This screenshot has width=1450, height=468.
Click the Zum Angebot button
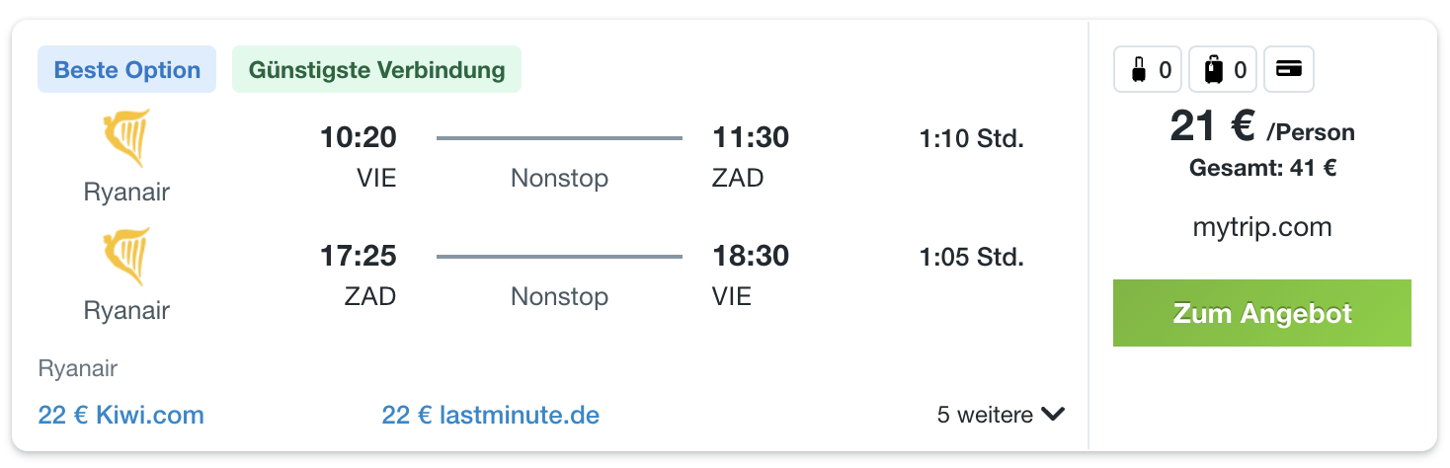(1261, 313)
